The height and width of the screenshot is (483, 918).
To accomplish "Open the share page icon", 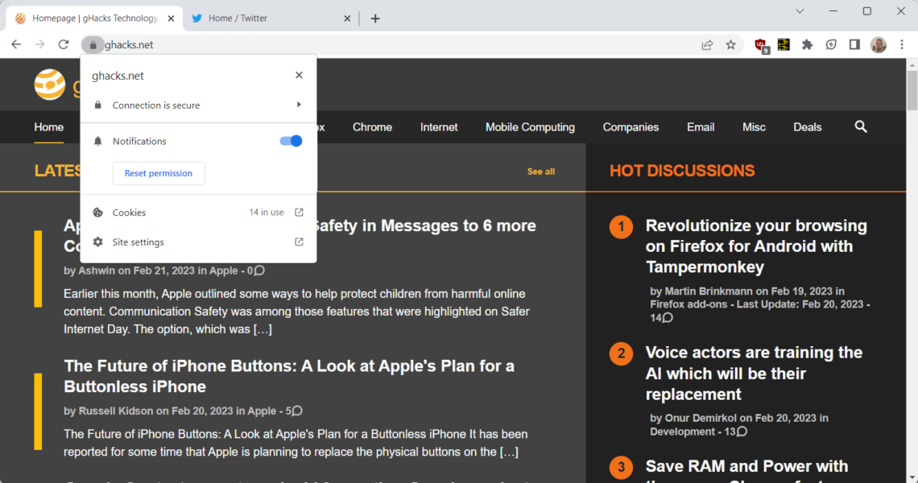I will 707,45.
